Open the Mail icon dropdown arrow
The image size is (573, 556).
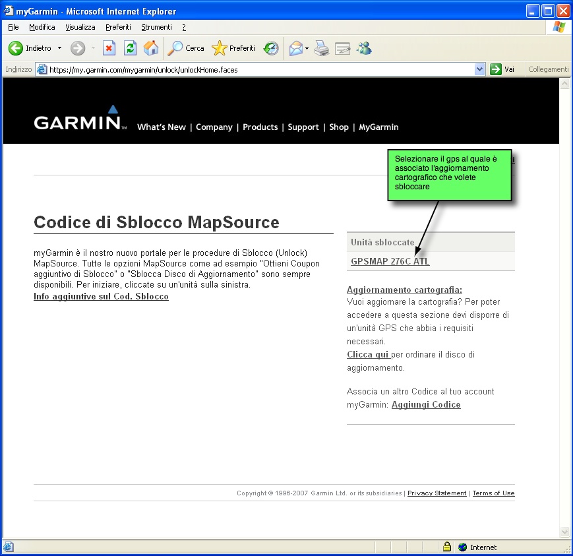[307, 48]
